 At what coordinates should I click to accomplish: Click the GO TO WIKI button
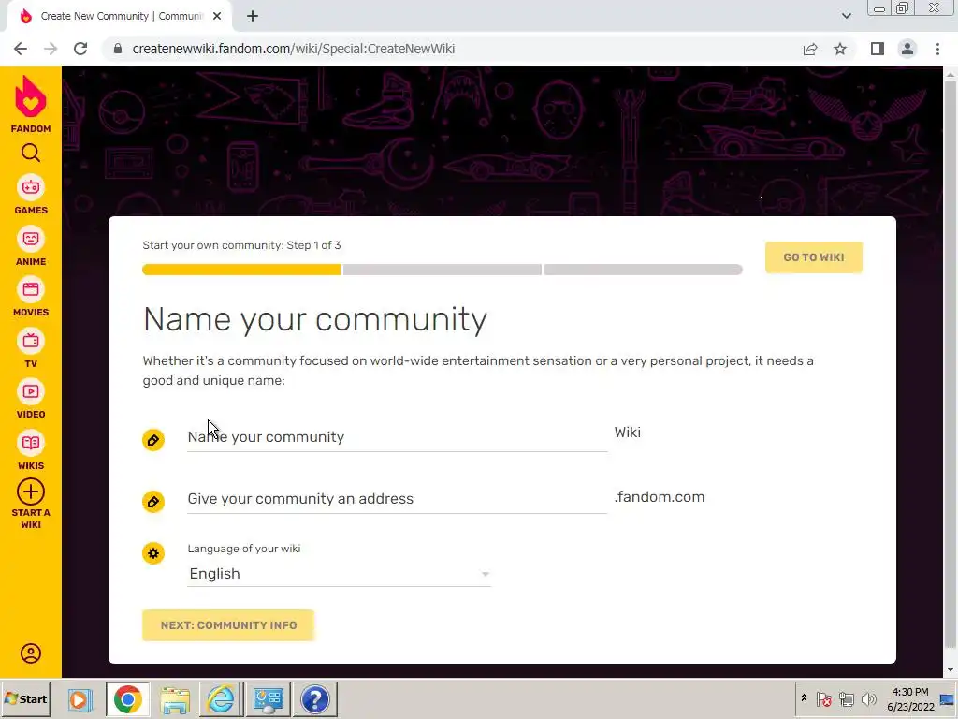[x=814, y=257]
